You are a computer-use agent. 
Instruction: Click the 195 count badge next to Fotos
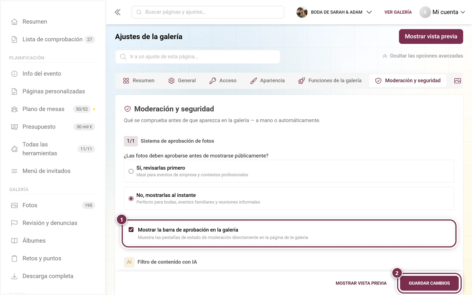(88, 206)
